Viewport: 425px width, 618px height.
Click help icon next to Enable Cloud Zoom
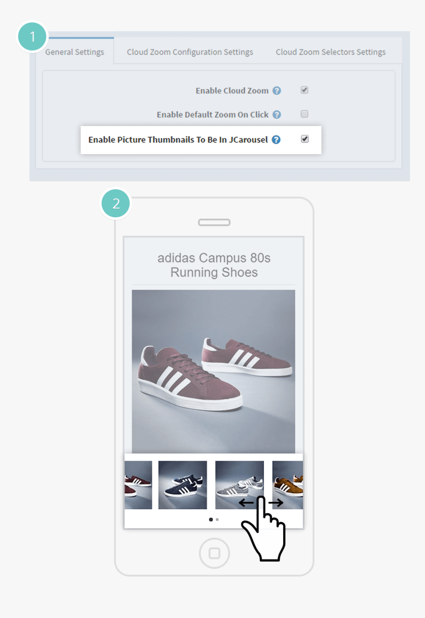click(277, 91)
